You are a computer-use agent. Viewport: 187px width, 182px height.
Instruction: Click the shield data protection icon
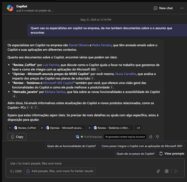coord(77,137)
